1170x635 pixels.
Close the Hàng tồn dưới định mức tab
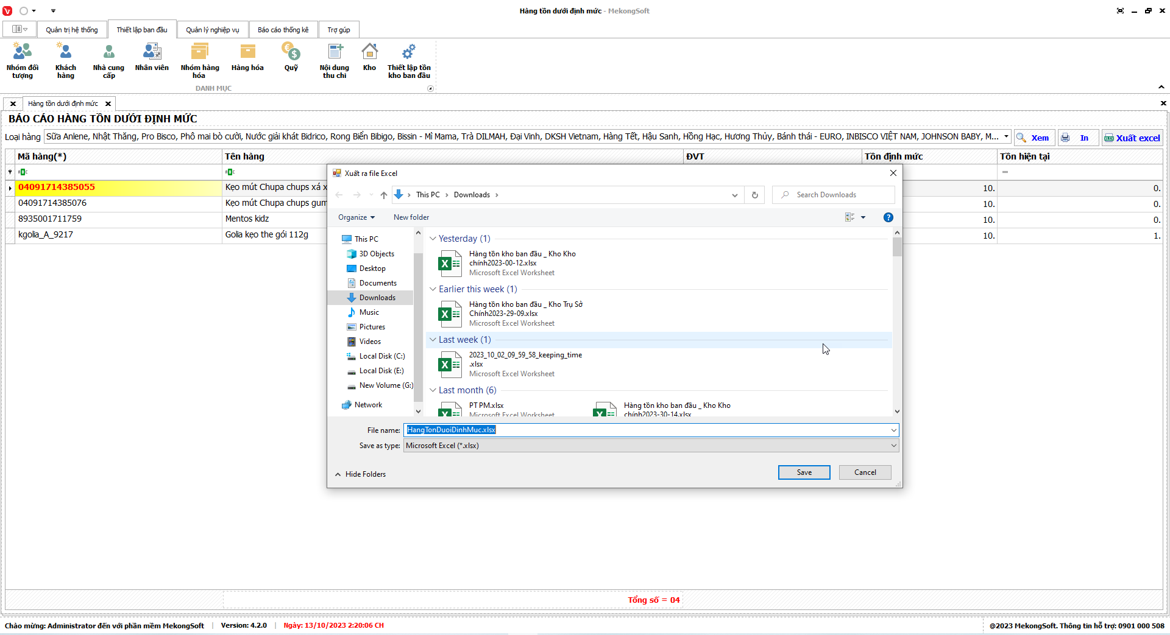[x=108, y=103]
